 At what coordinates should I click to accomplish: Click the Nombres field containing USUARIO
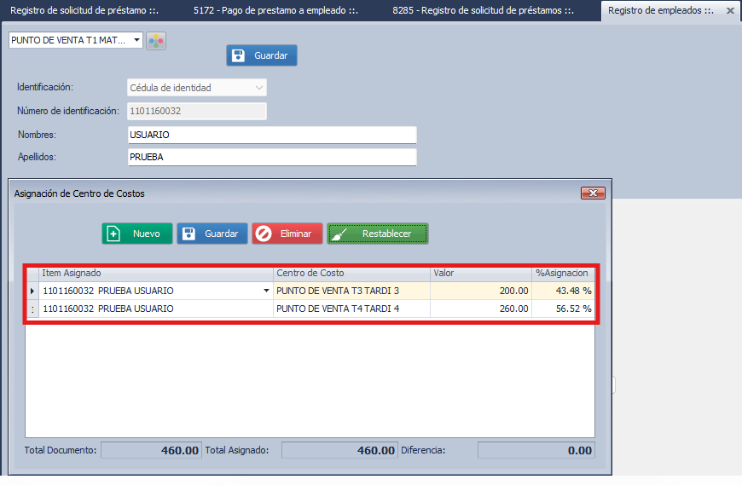pos(271,135)
